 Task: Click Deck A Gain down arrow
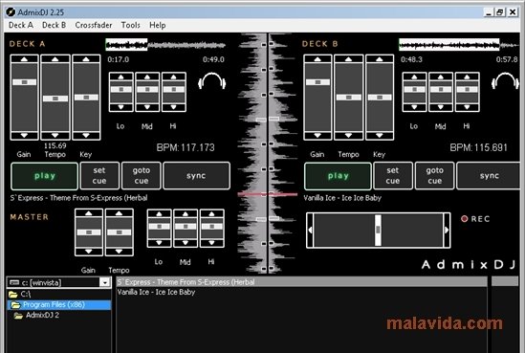(25, 135)
